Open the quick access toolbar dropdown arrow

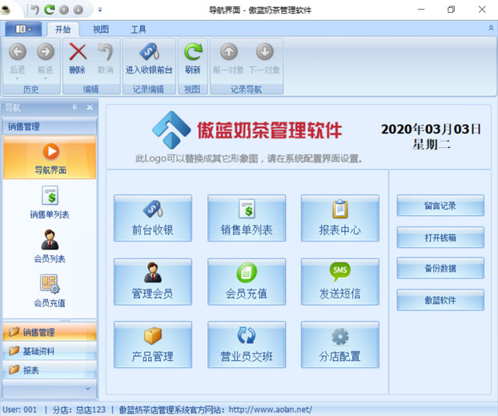tap(100, 10)
